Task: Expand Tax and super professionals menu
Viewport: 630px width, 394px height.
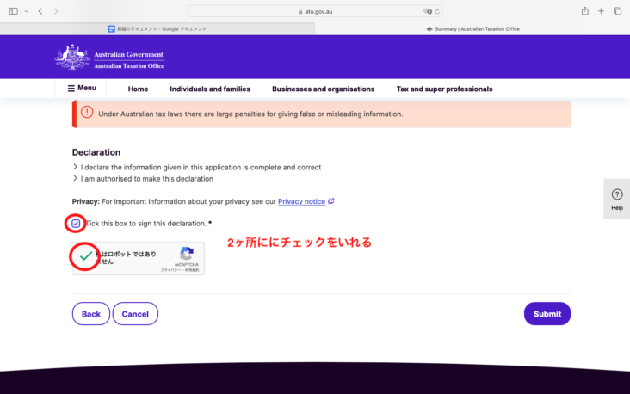Action: point(444,89)
